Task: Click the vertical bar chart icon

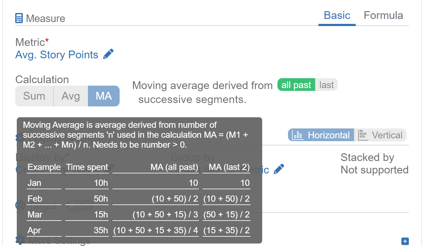Action: click(x=363, y=135)
